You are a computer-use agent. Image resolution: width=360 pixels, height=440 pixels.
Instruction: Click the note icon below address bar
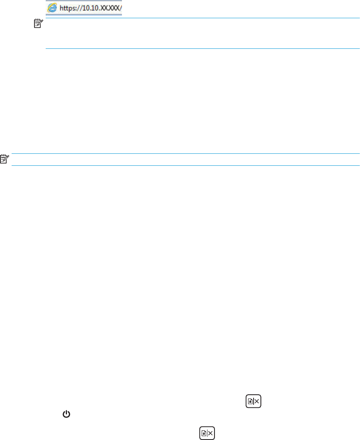[x=39, y=24]
